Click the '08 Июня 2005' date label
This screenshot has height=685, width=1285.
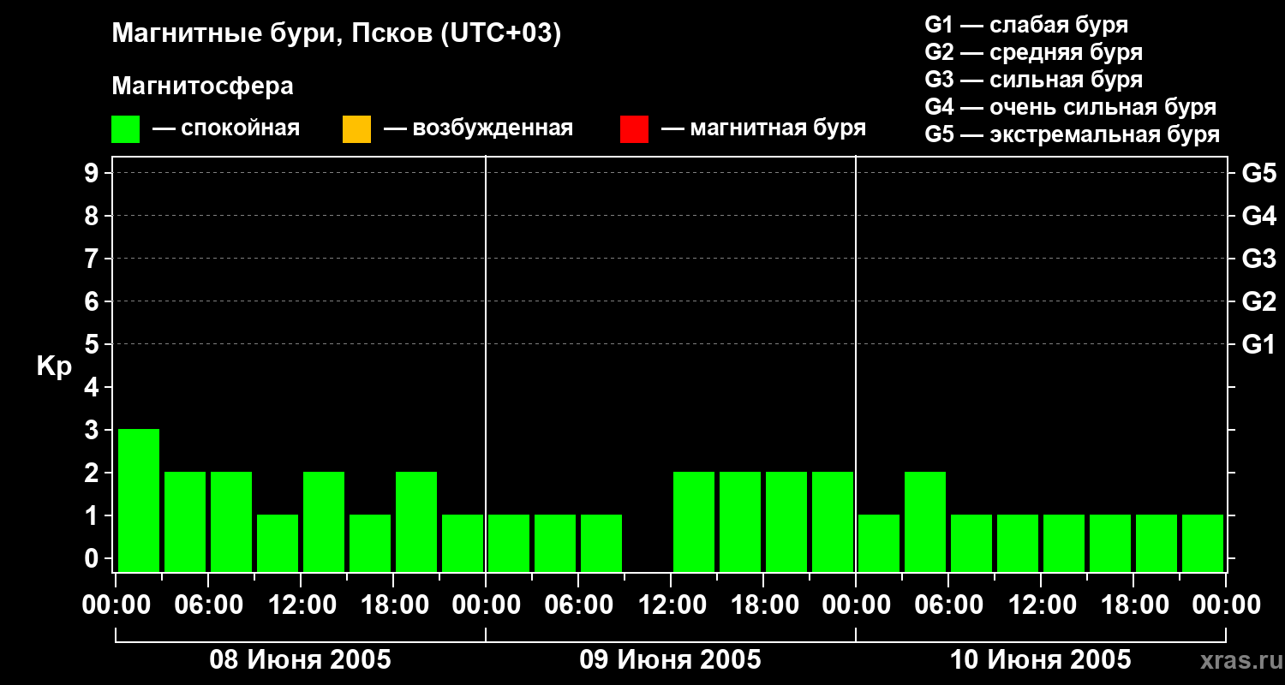pos(301,660)
